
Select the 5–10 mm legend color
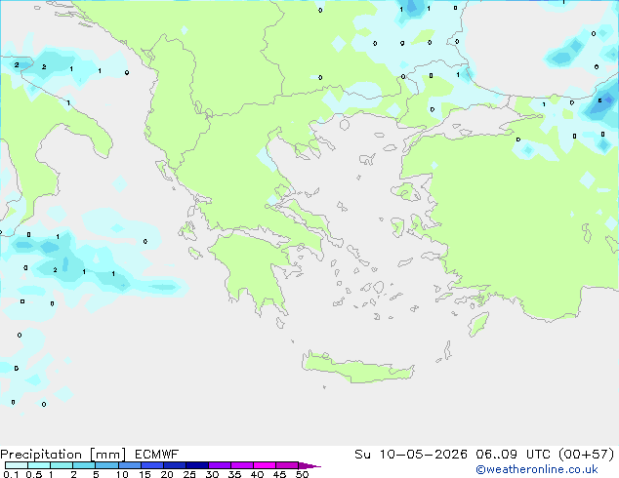[106, 465]
